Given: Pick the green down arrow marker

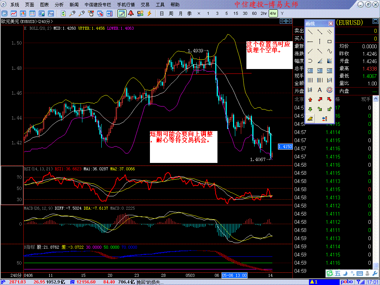Looking at the screenshot, I should tap(310, 109).
